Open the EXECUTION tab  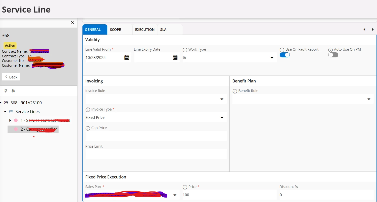145,30
